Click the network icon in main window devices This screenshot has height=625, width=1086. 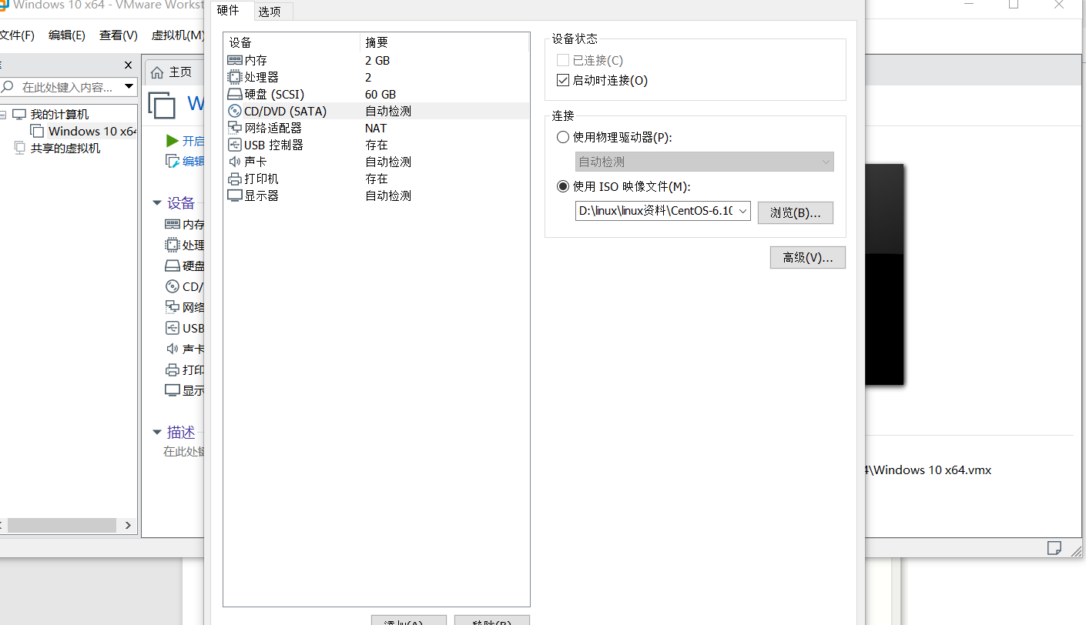pos(173,307)
